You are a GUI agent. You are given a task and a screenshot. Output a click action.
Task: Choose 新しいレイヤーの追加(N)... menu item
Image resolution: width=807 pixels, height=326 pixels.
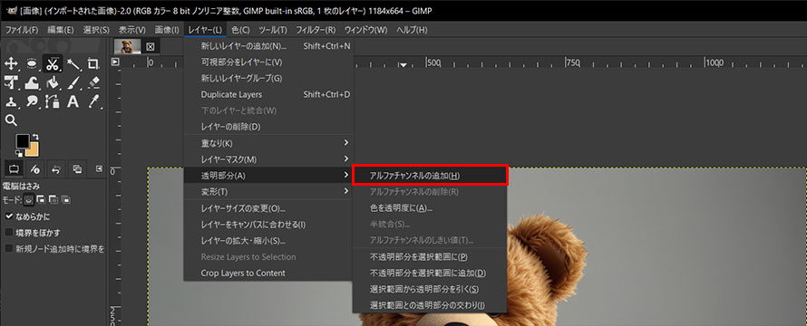(x=268, y=46)
